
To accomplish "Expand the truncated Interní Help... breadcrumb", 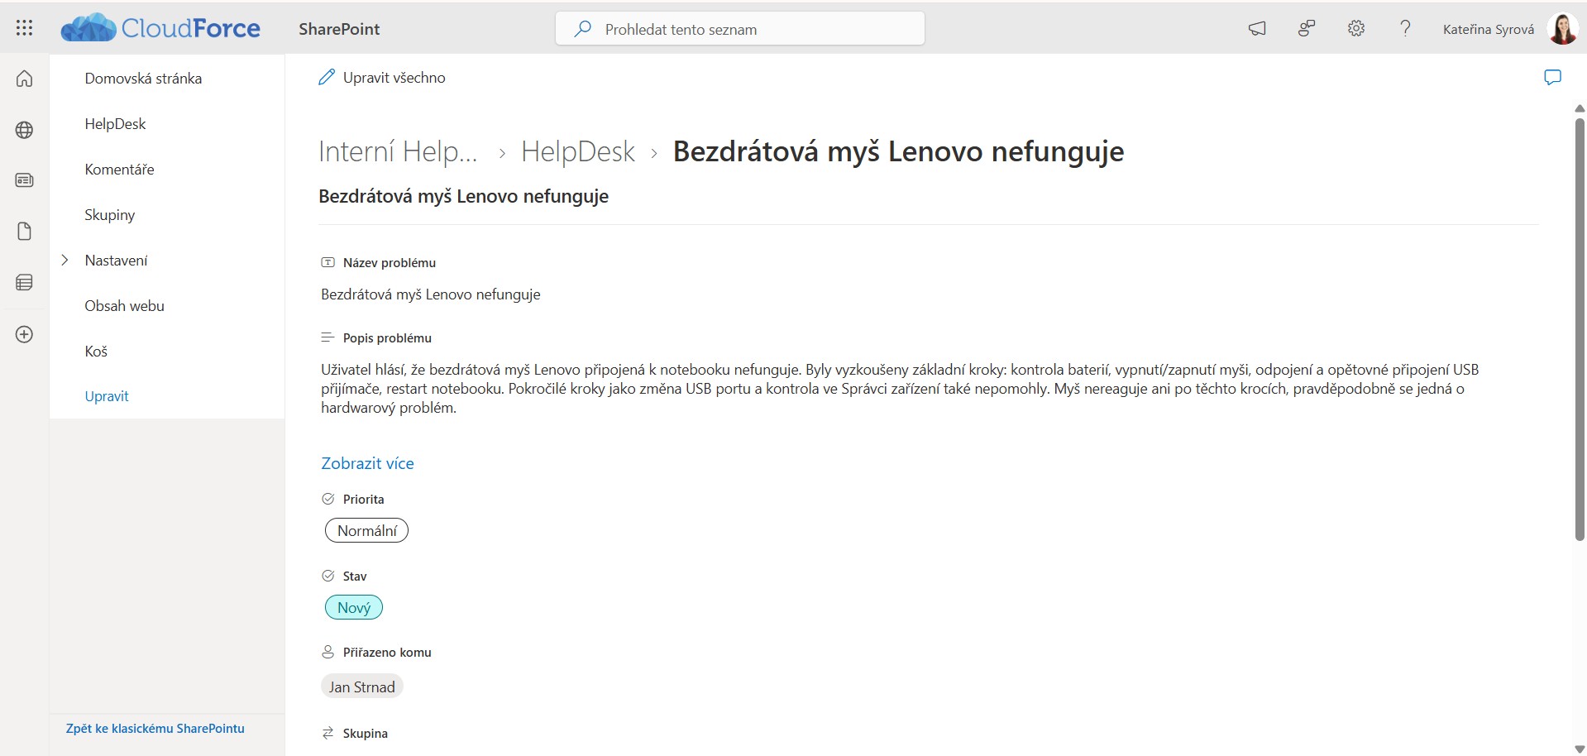I will pos(399,151).
